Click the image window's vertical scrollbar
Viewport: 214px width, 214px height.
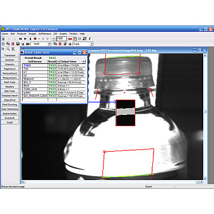[x=205, y=117]
